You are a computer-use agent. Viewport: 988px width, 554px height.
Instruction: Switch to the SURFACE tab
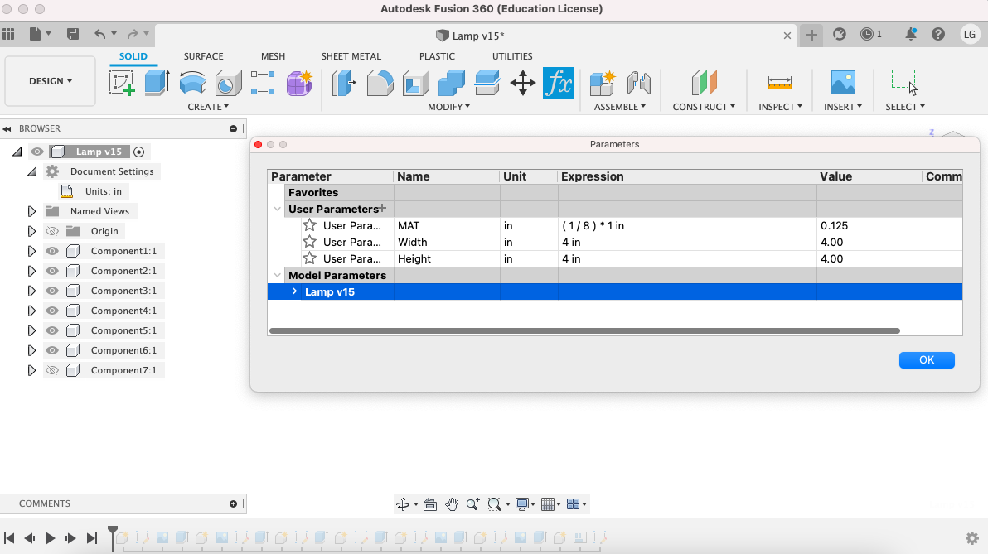pos(204,56)
